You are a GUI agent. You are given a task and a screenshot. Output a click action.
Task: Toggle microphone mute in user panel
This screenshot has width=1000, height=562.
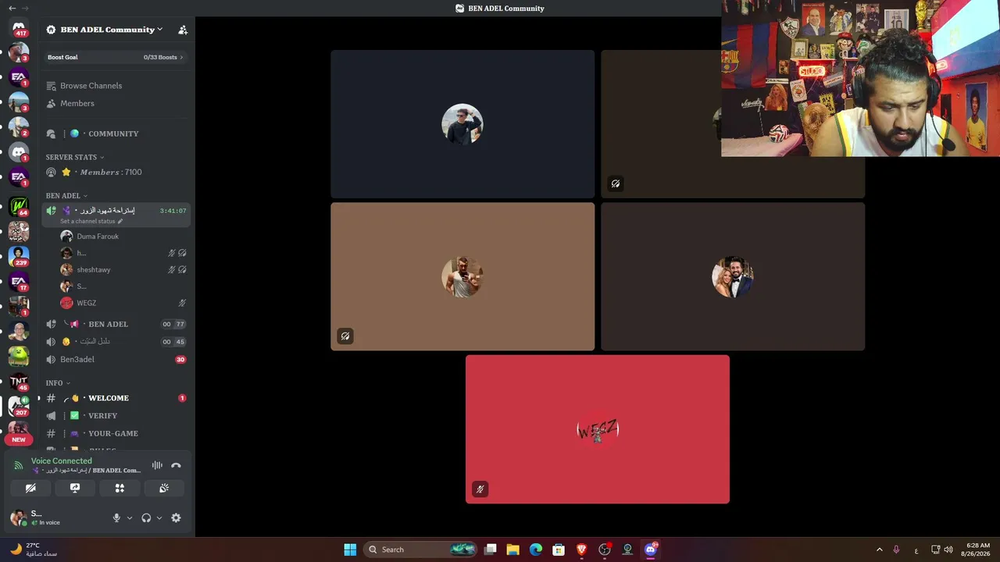(x=116, y=518)
